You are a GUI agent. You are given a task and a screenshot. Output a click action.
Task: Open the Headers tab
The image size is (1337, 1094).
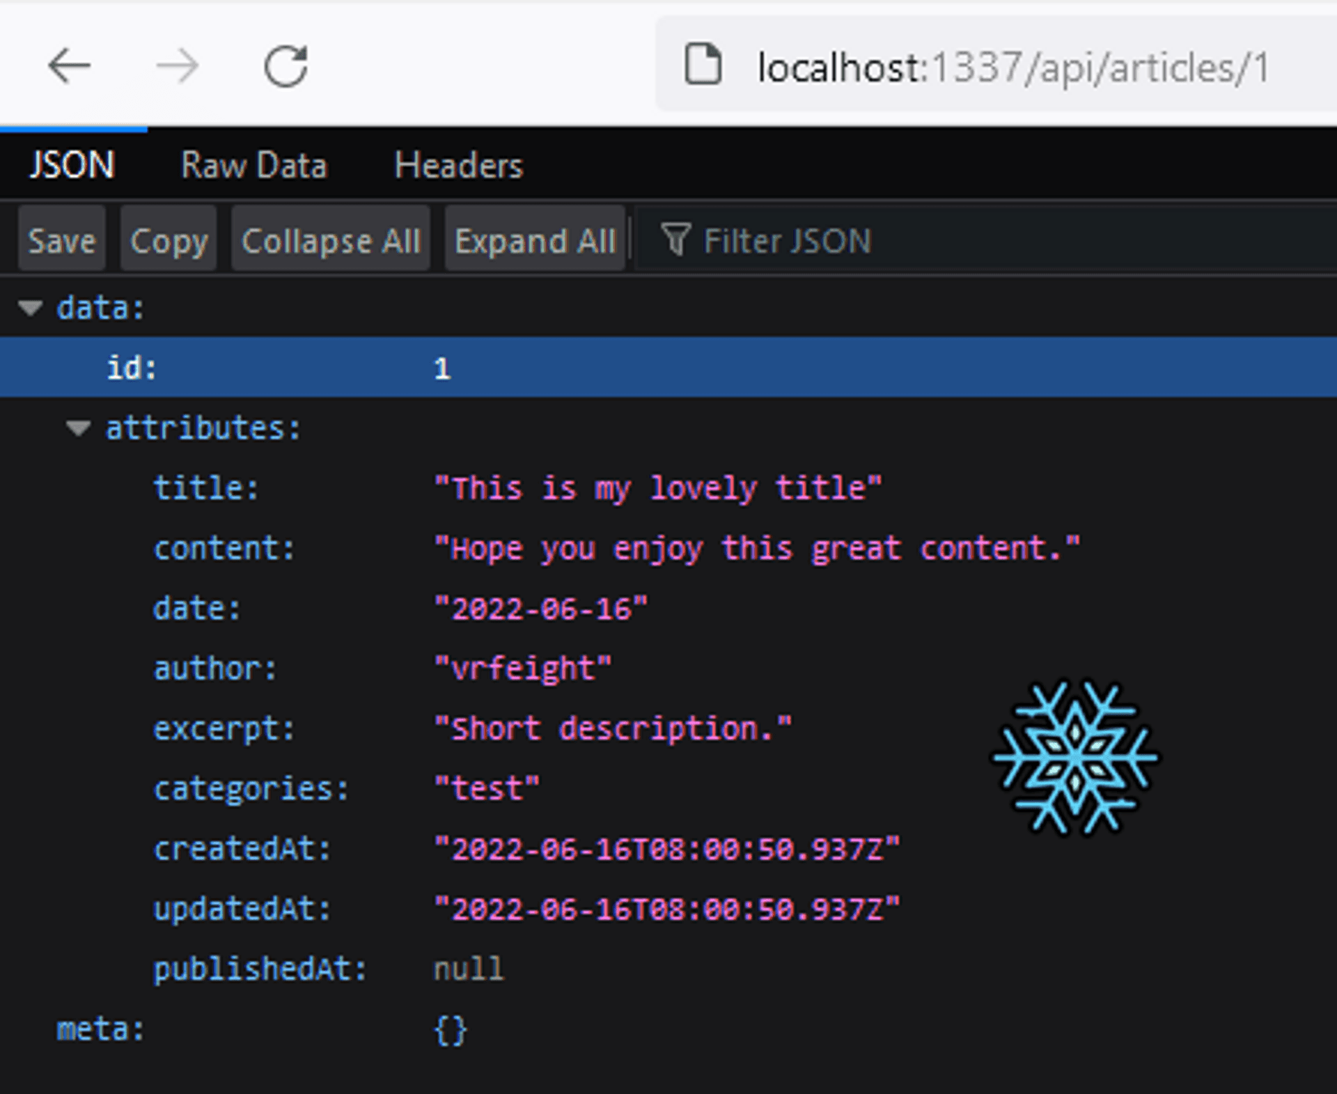coord(458,166)
